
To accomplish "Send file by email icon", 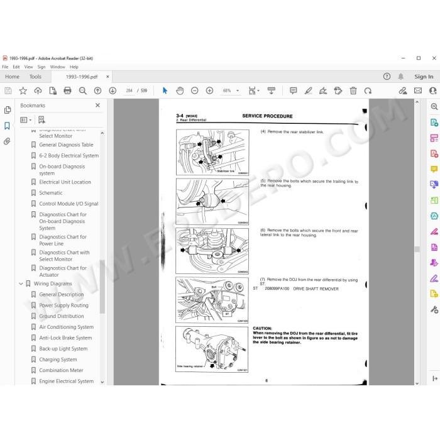I will 418,91.
